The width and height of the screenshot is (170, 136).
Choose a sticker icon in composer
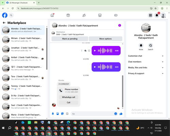click(62, 114)
